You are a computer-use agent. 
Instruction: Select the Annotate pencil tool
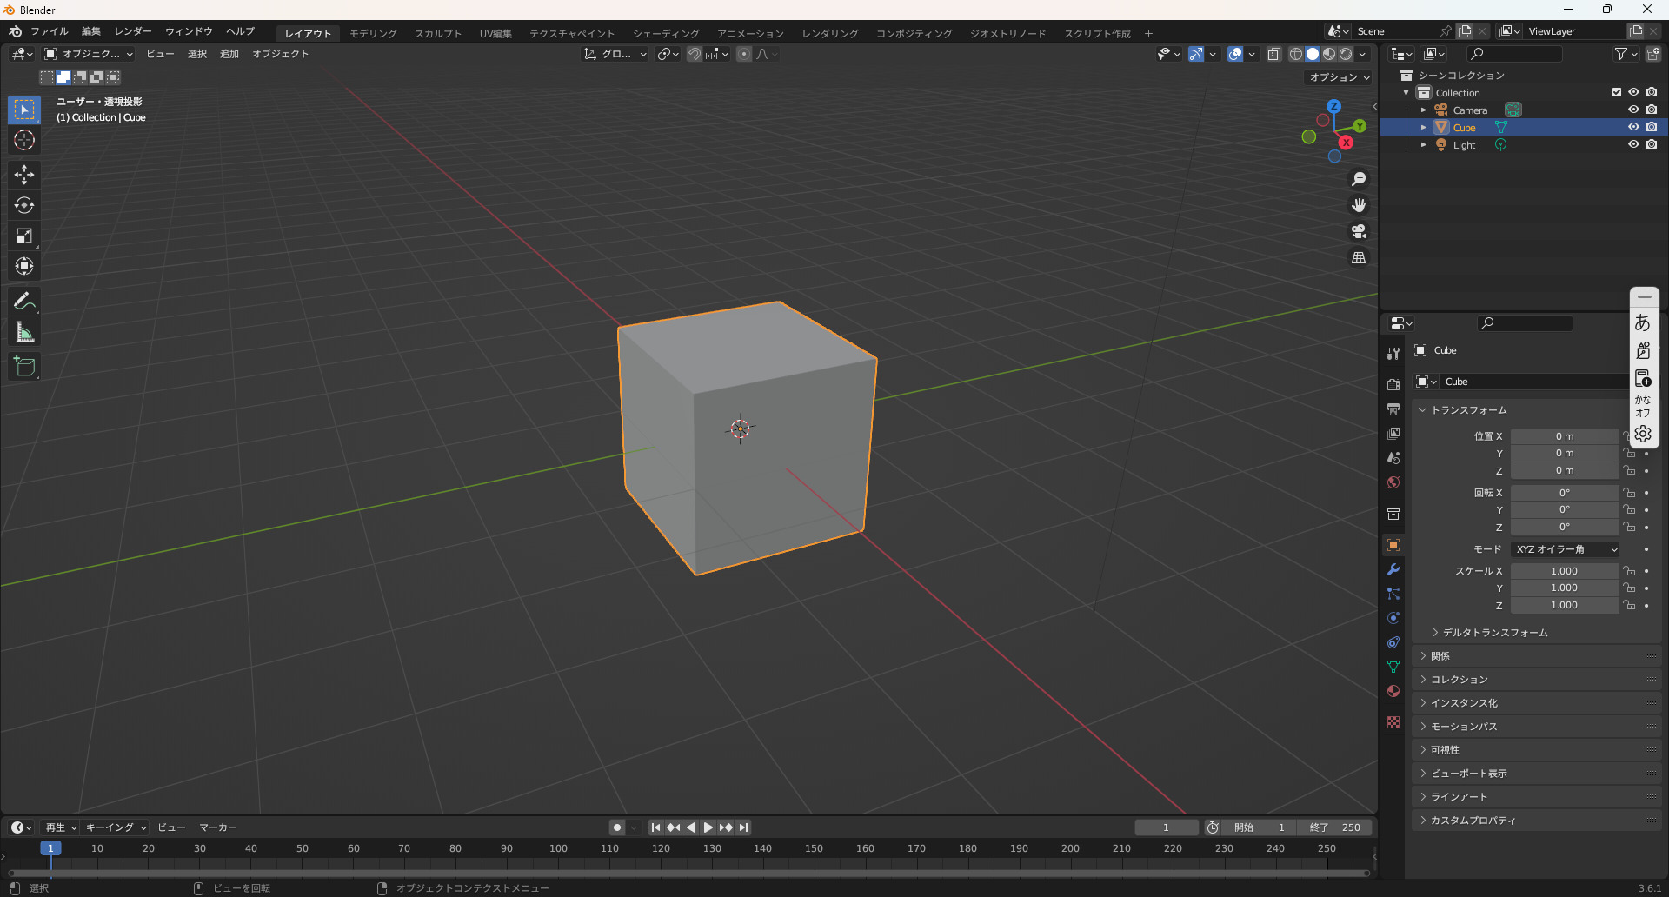point(24,302)
